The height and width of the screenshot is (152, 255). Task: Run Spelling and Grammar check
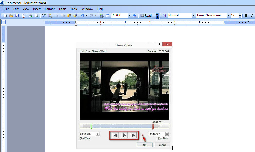click(x=44, y=16)
